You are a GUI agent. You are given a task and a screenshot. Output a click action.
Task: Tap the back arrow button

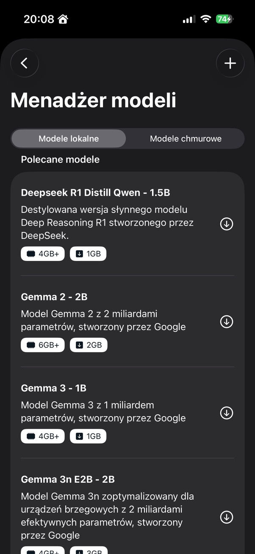click(25, 63)
